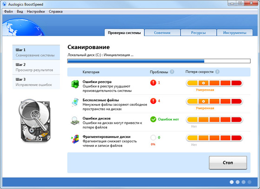This screenshot has width=260, height=189.
Task: Click help icon next to Потеря скорости
Action: point(217,72)
